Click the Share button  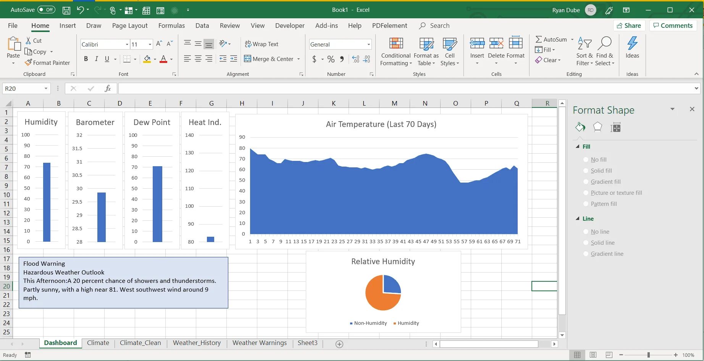[x=629, y=26]
